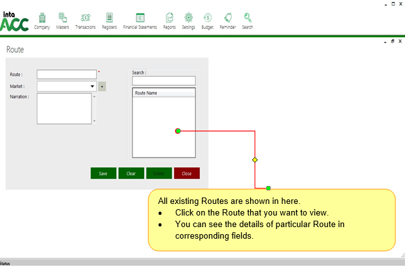
Task: Expand the Market dropdown
Action: point(92,86)
